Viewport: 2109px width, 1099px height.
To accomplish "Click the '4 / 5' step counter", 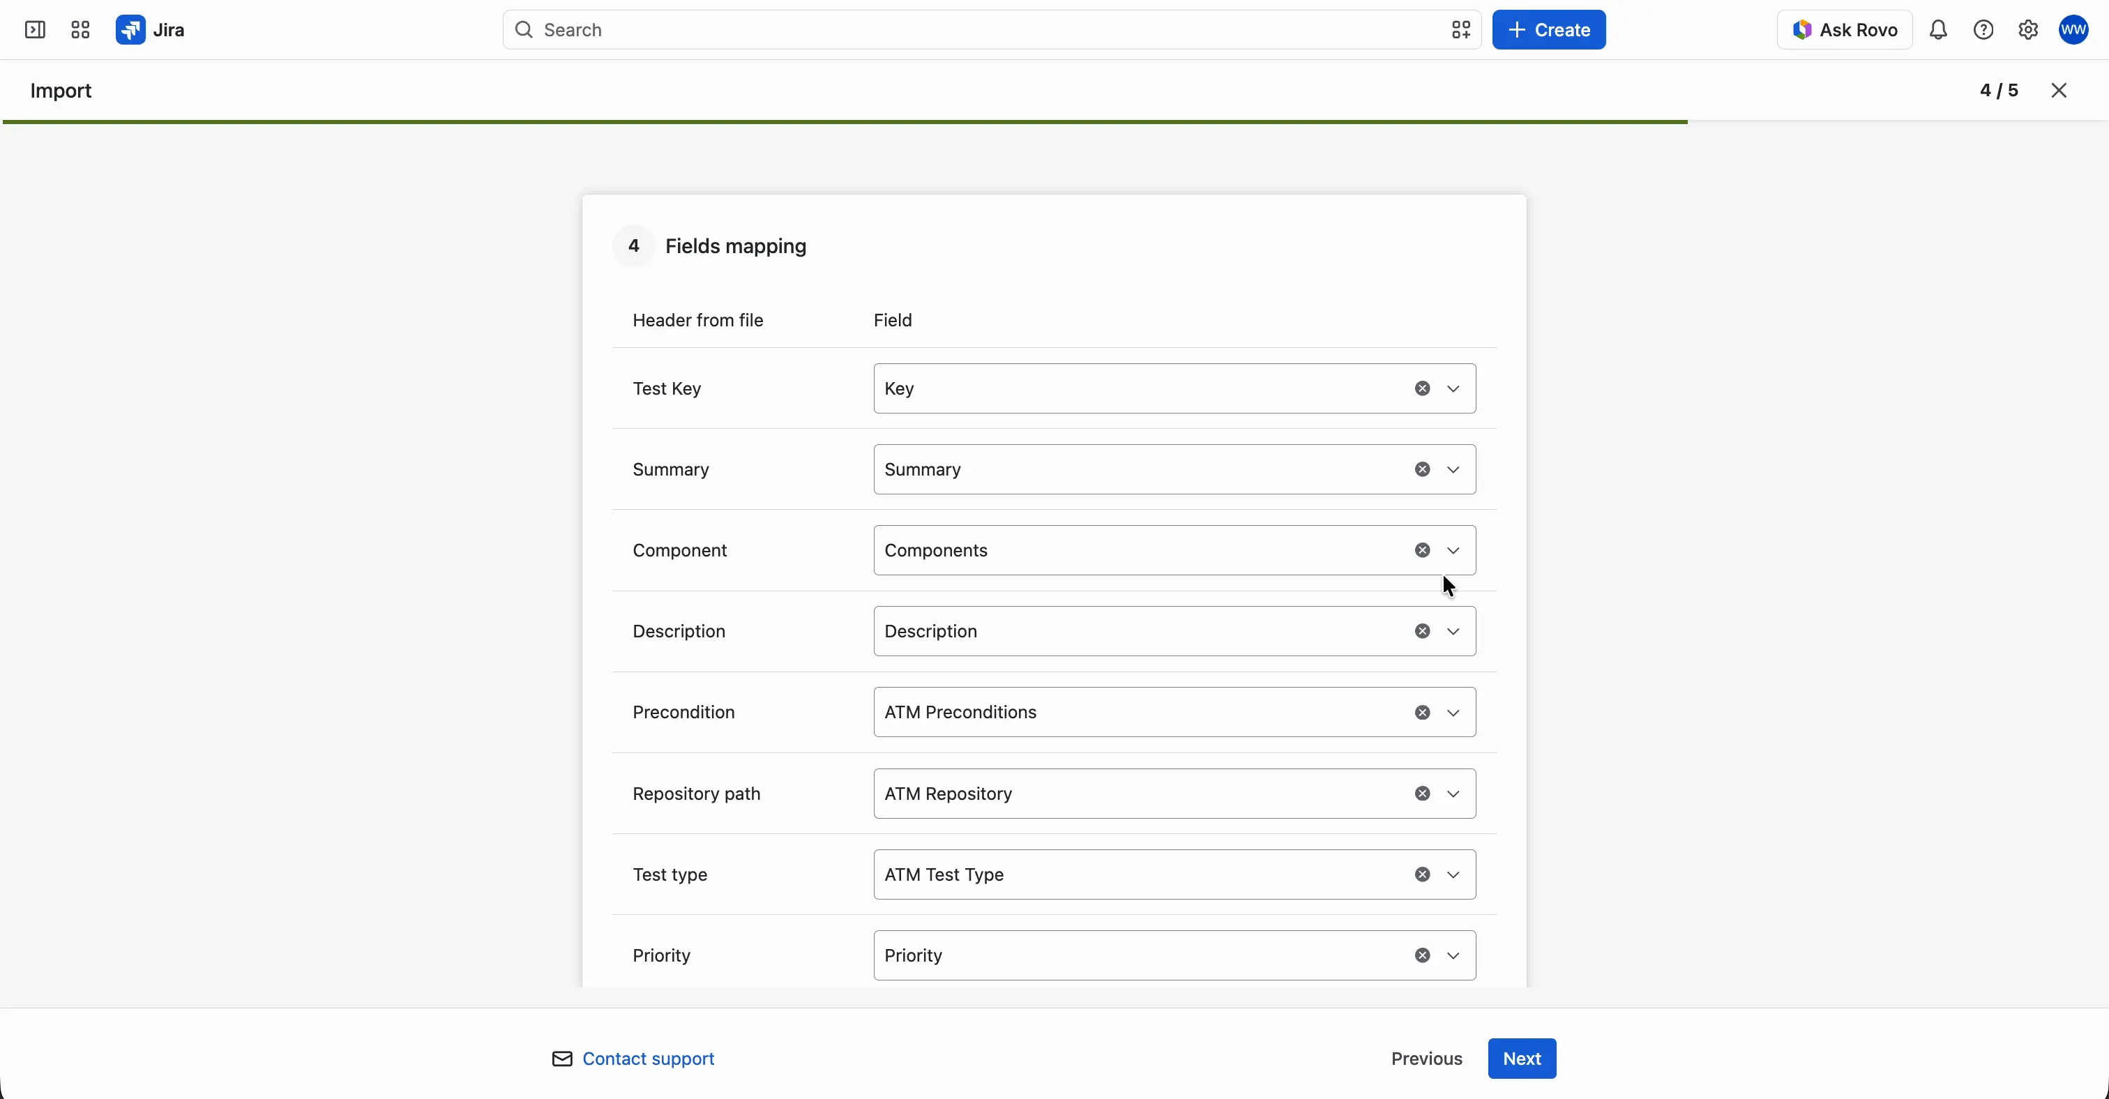I will [2000, 90].
